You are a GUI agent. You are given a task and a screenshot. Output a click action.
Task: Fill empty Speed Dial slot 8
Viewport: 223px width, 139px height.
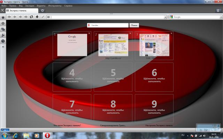click(113, 108)
